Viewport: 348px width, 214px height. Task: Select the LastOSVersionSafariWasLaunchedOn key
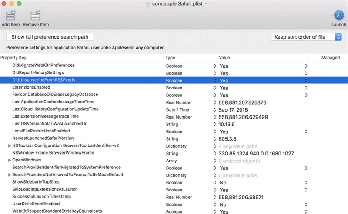pyautogui.click(x=50, y=124)
